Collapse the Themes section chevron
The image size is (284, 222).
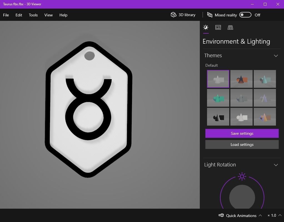coord(276,56)
